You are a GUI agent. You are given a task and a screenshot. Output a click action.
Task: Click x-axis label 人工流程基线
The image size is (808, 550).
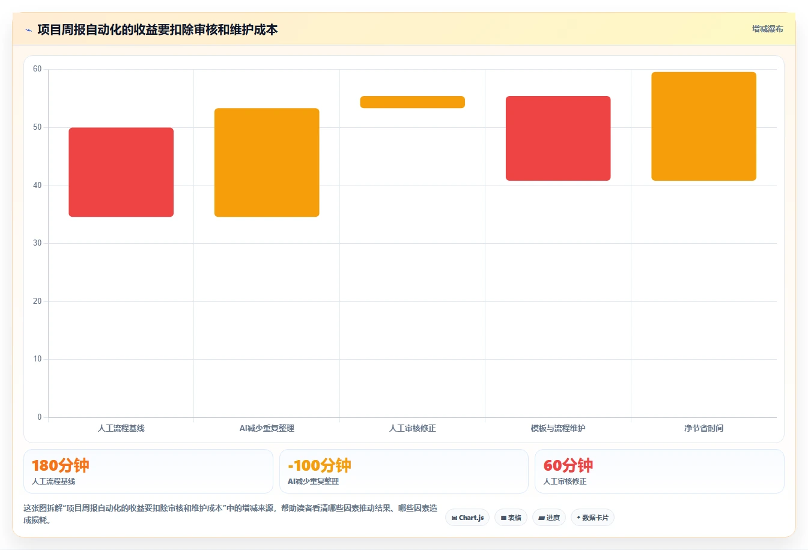point(121,428)
